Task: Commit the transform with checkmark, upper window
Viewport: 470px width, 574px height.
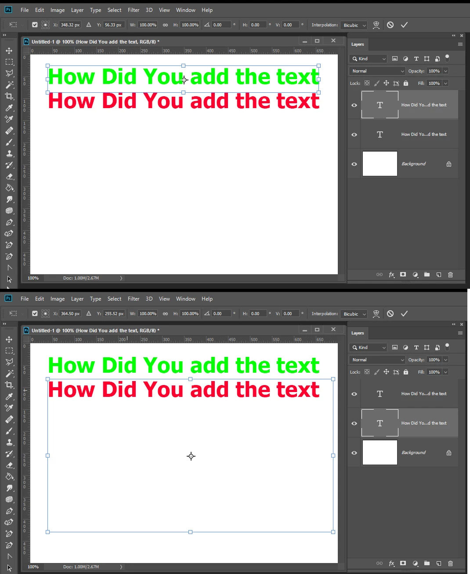Action: pyautogui.click(x=404, y=25)
